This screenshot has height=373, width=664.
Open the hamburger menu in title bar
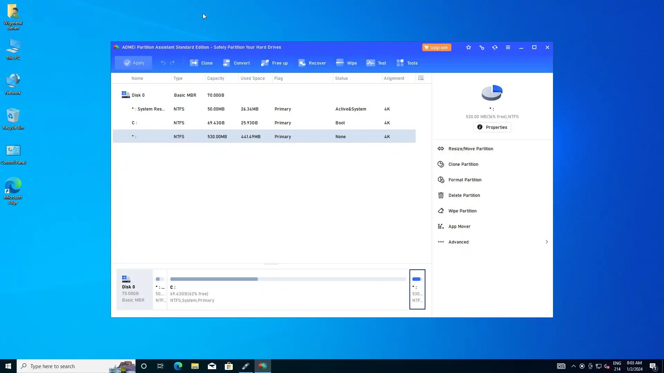tap(508, 47)
